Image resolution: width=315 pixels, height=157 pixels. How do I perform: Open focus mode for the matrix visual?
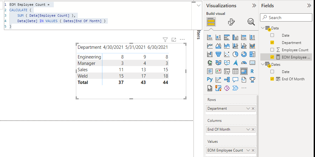point(174,39)
